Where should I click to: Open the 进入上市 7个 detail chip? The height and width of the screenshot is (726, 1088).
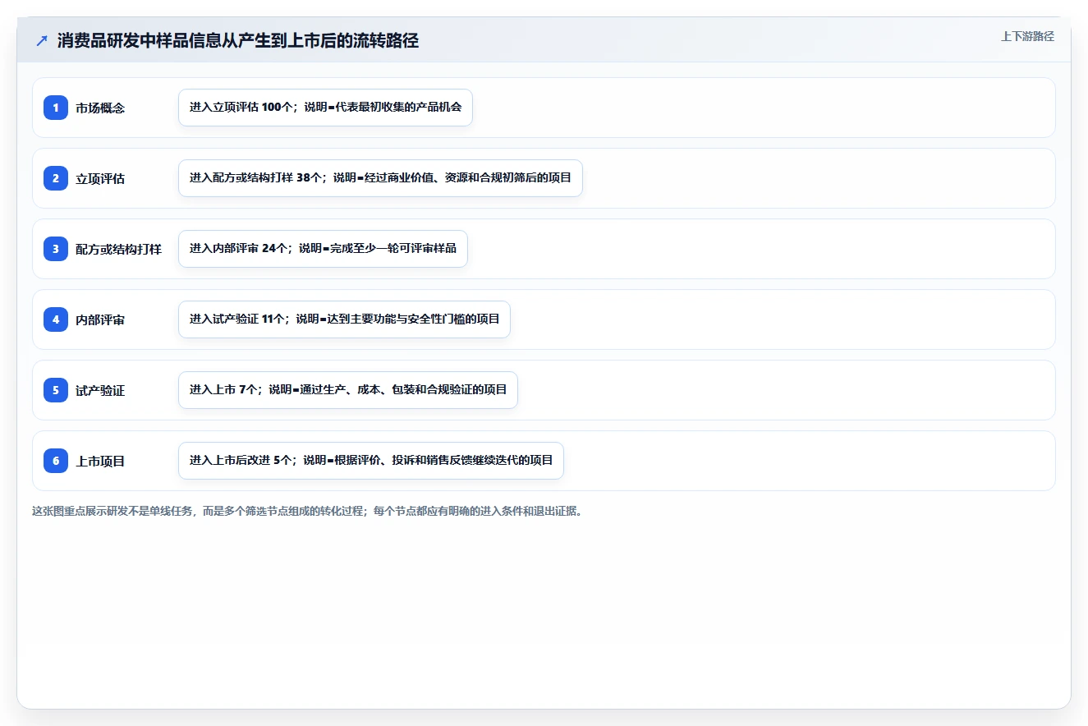click(348, 390)
